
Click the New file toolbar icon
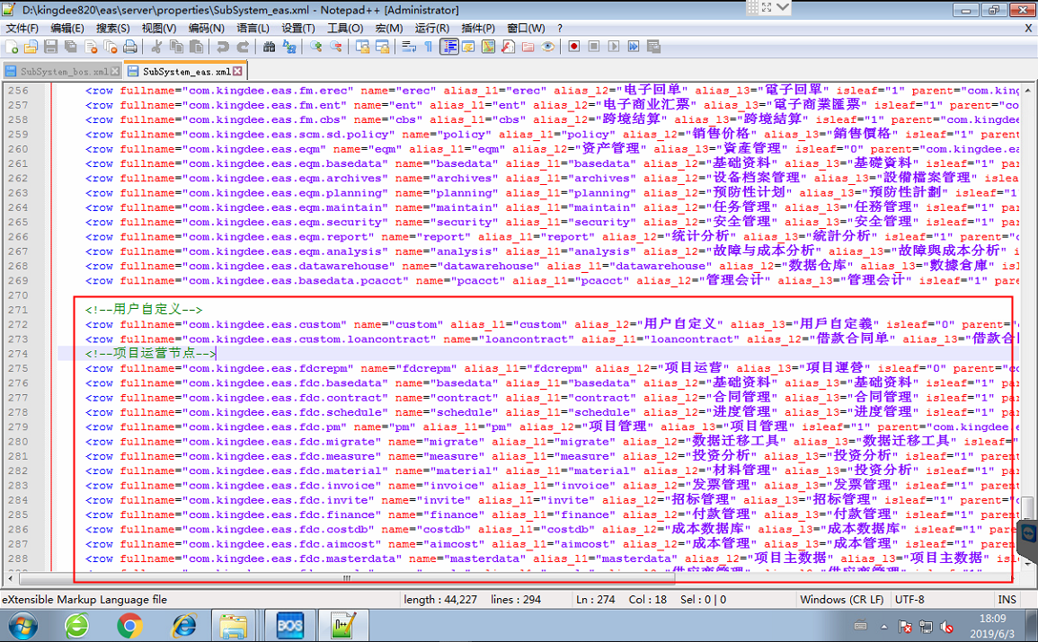(x=12, y=47)
